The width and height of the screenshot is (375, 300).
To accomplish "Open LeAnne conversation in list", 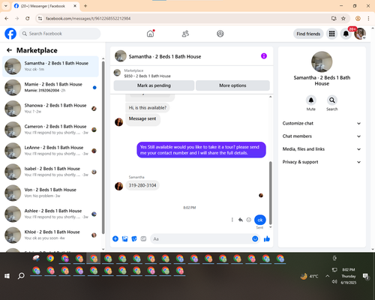I will click(x=50, y=151).
